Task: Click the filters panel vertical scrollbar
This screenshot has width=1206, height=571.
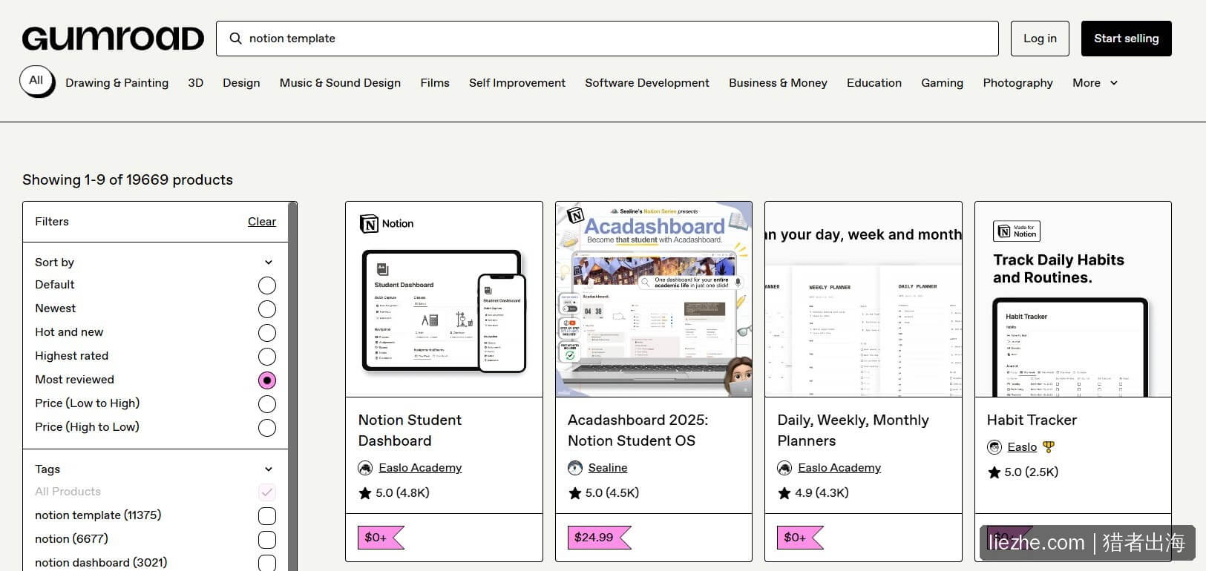Action: tap(292, 386)
